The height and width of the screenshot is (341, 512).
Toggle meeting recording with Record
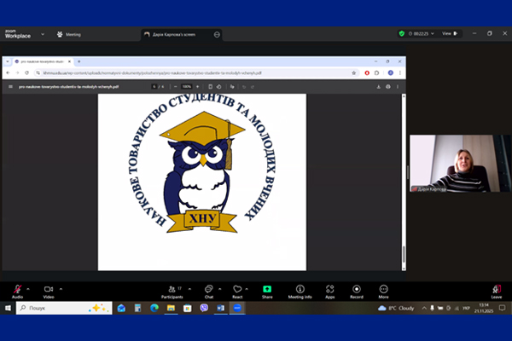point(357,290)
